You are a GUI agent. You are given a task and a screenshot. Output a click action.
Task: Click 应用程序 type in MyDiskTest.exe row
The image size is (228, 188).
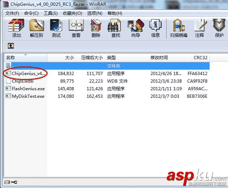(116, 96)
